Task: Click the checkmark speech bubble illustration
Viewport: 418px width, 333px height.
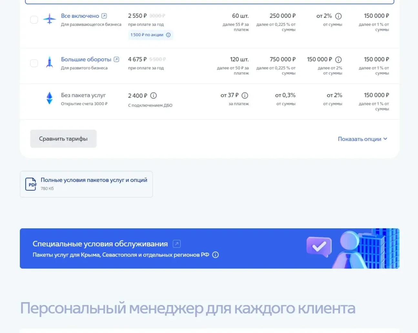Action: tap(319, 247)
